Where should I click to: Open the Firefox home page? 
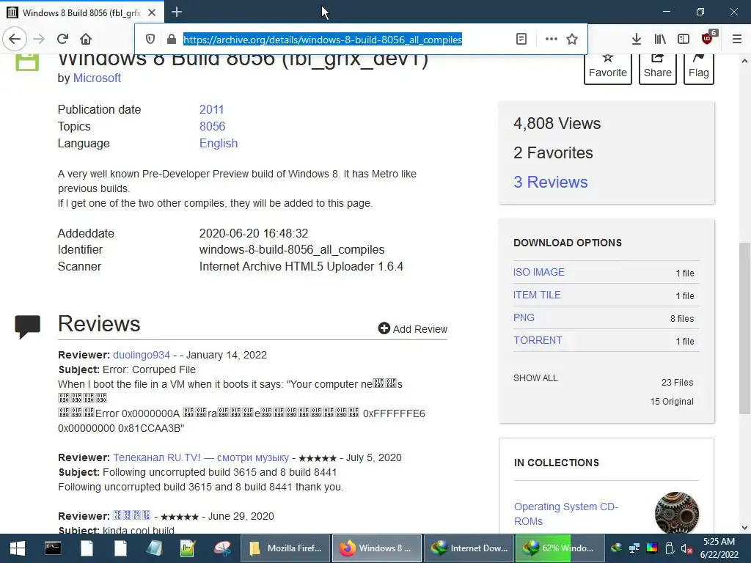click(86, 39)
